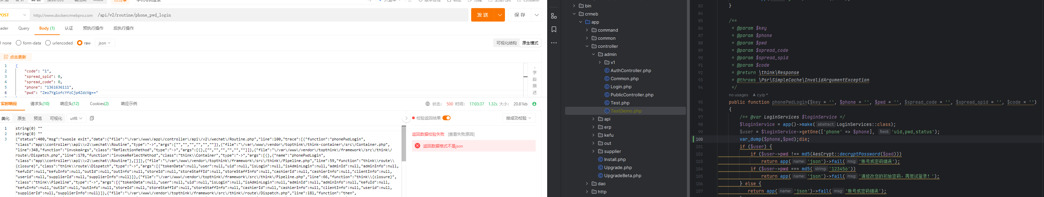Click the copy response icon beside utf8
1044x197 pixels.
(92, 118)
